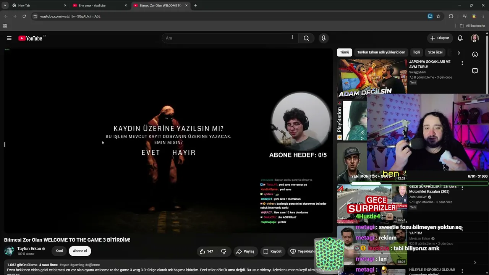This screenshot has height=275, width=489.
Task: Click the '1.062 görüntüleme' view count text
Action: click(x=22, y=265)
